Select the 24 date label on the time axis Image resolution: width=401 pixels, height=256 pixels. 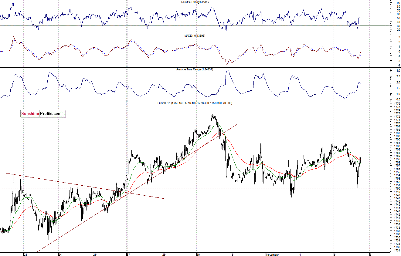point(60,254)
